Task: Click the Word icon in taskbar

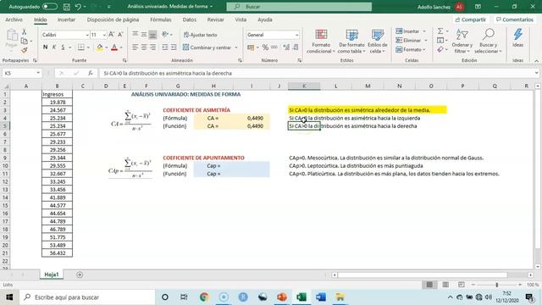Action: [321, 297]
